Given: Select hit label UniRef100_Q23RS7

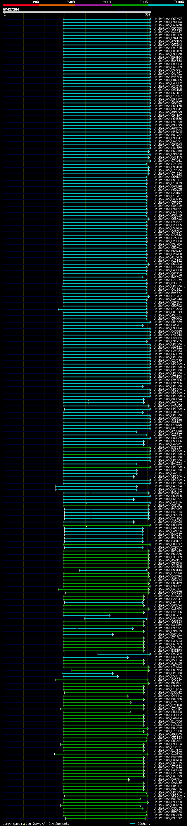Looking at the screenshot, I should 168,435.
